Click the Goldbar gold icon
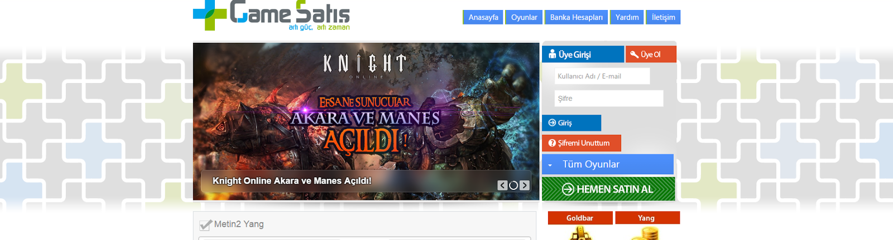Viewport: 893px width, 240px height. point(580,233)
